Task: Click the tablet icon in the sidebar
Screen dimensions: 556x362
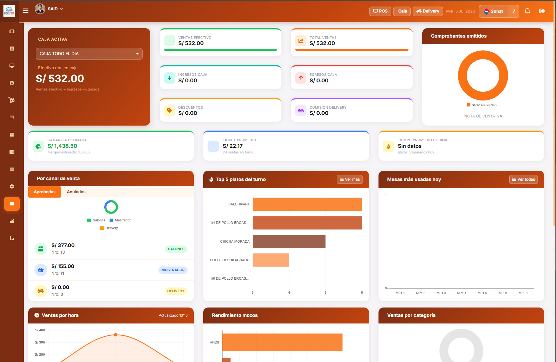Action: [12, 31]
